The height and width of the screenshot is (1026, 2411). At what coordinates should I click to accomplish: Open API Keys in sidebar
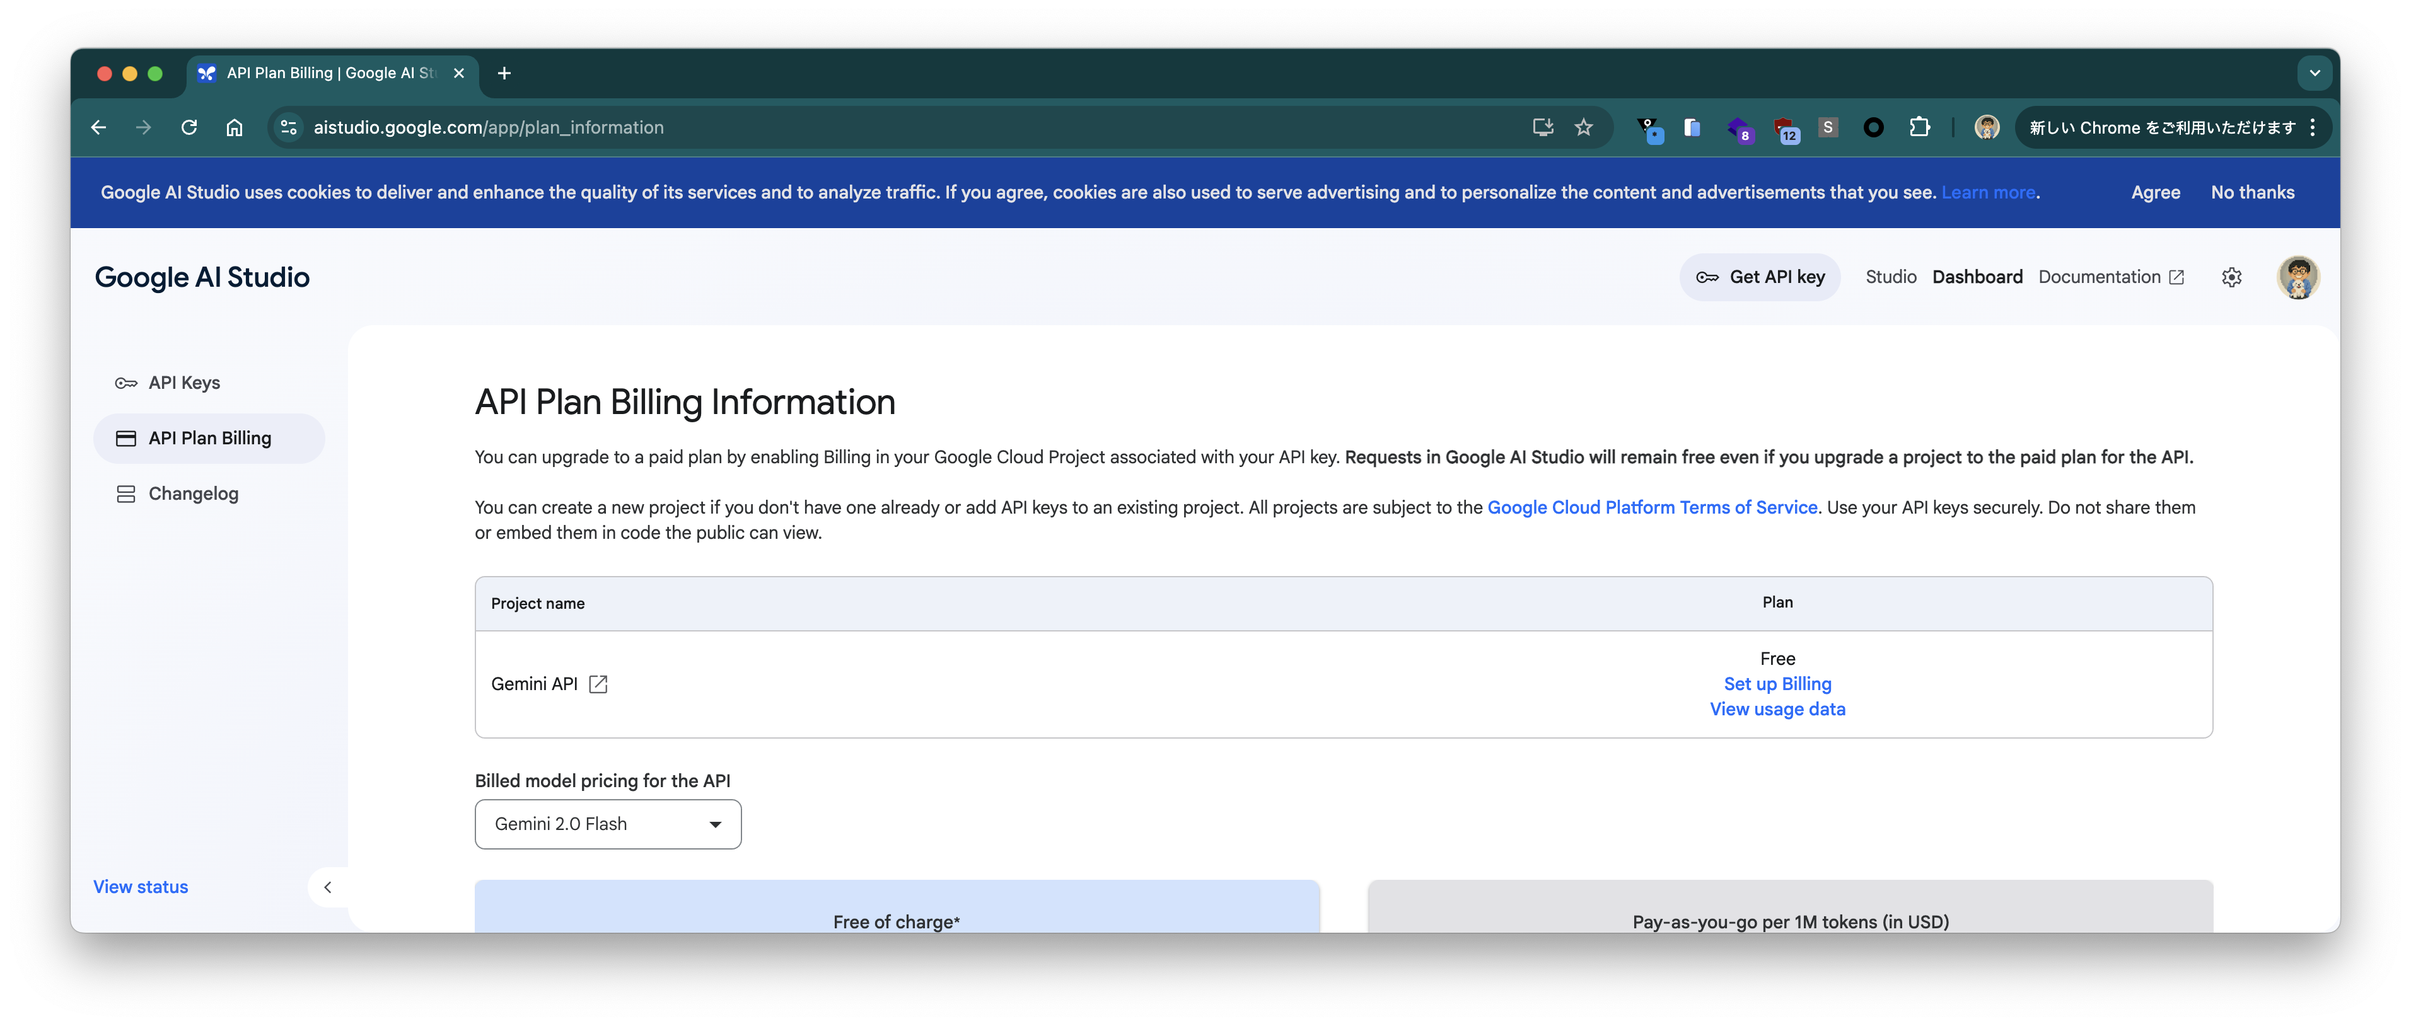click(184, 383)
